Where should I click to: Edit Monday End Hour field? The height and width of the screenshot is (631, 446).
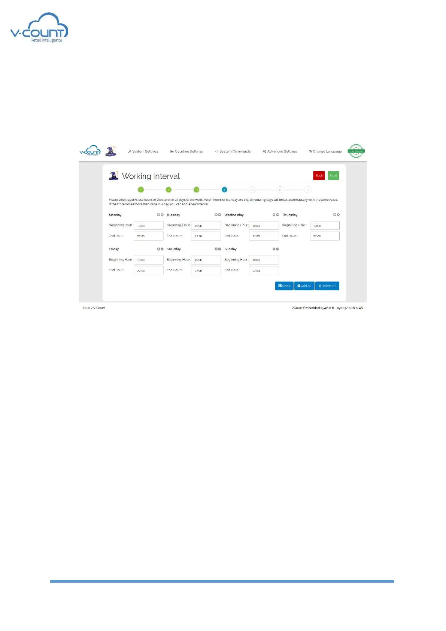149,236
